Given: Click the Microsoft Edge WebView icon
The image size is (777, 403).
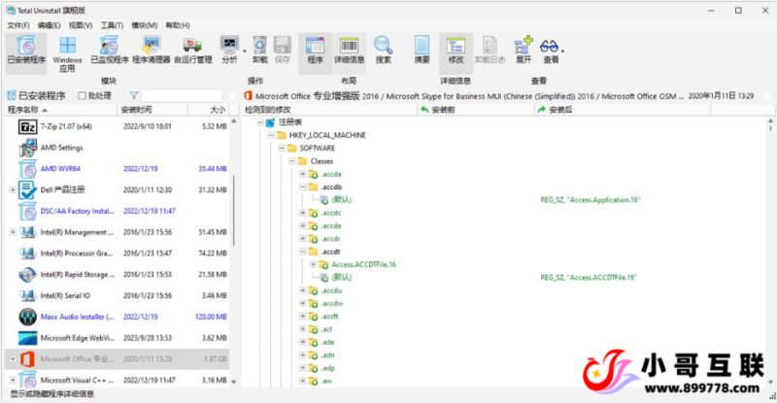Looking at the screenshot, I should (x=28, y=338).
